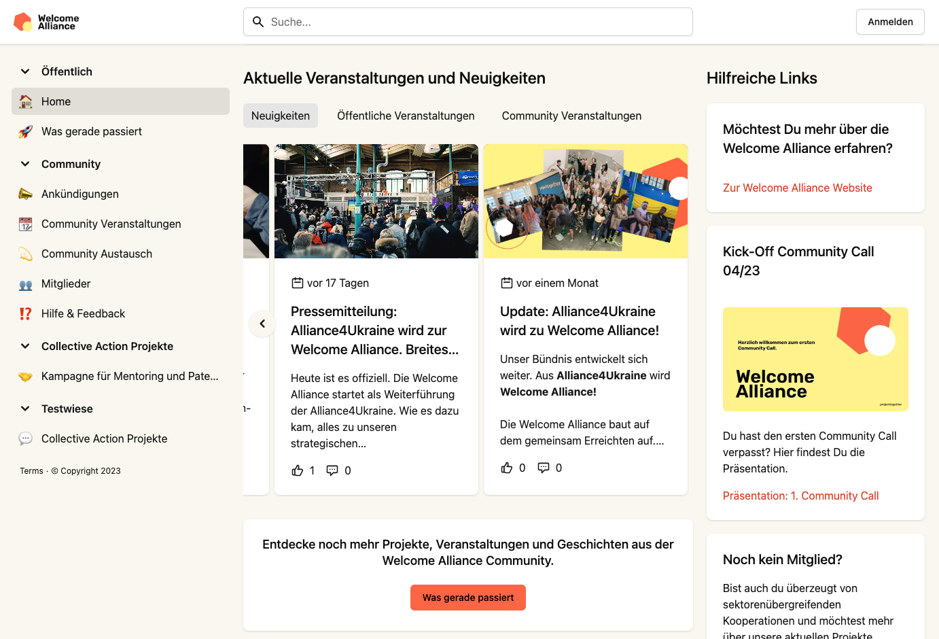Open Zur Welcome Alliance Website link

click(797, 188)
